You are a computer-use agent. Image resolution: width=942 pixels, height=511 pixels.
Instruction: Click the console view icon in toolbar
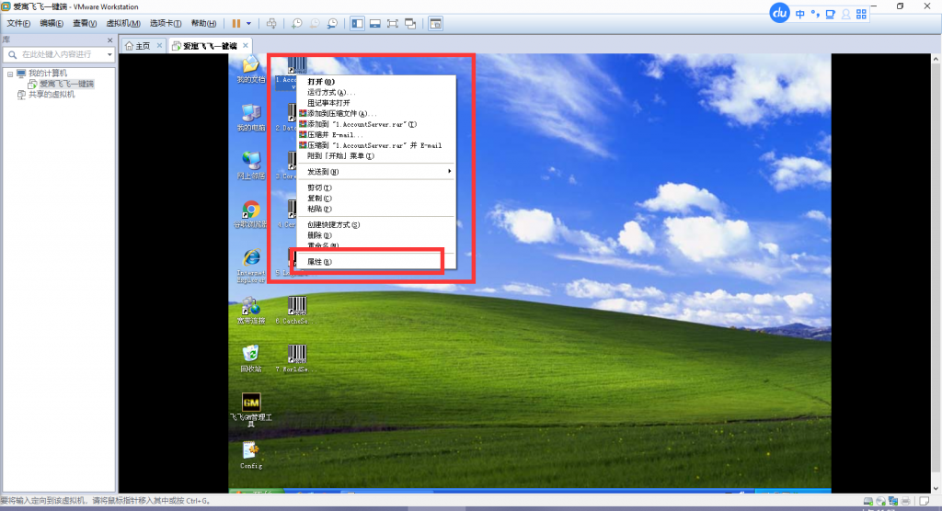(435, 23)
